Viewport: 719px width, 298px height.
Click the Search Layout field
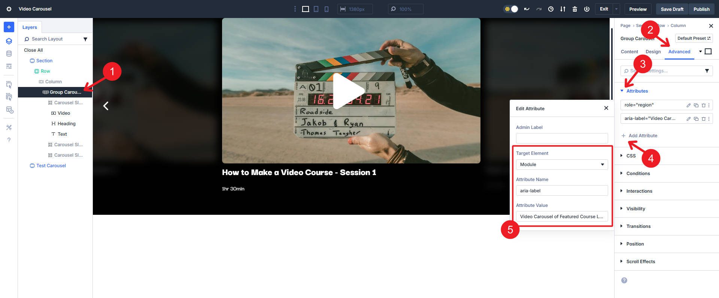52,39
